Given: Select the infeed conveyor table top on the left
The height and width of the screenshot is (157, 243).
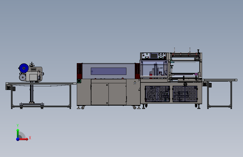Looking at the screenshot, I should (x=41, y=84).
